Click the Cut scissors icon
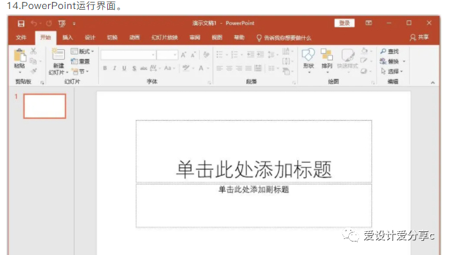The image size is (449, 255). 33,51
